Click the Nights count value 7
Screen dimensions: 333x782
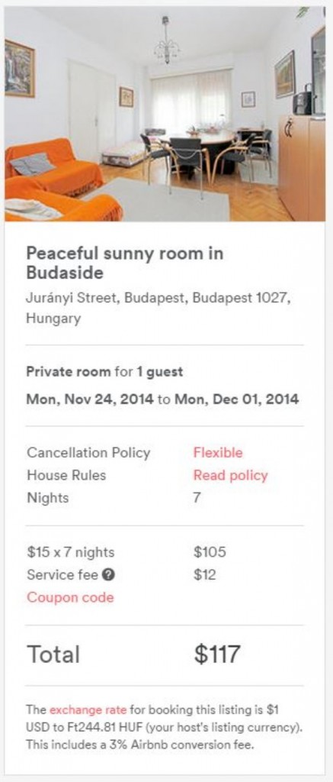click(x=197, y=498)
